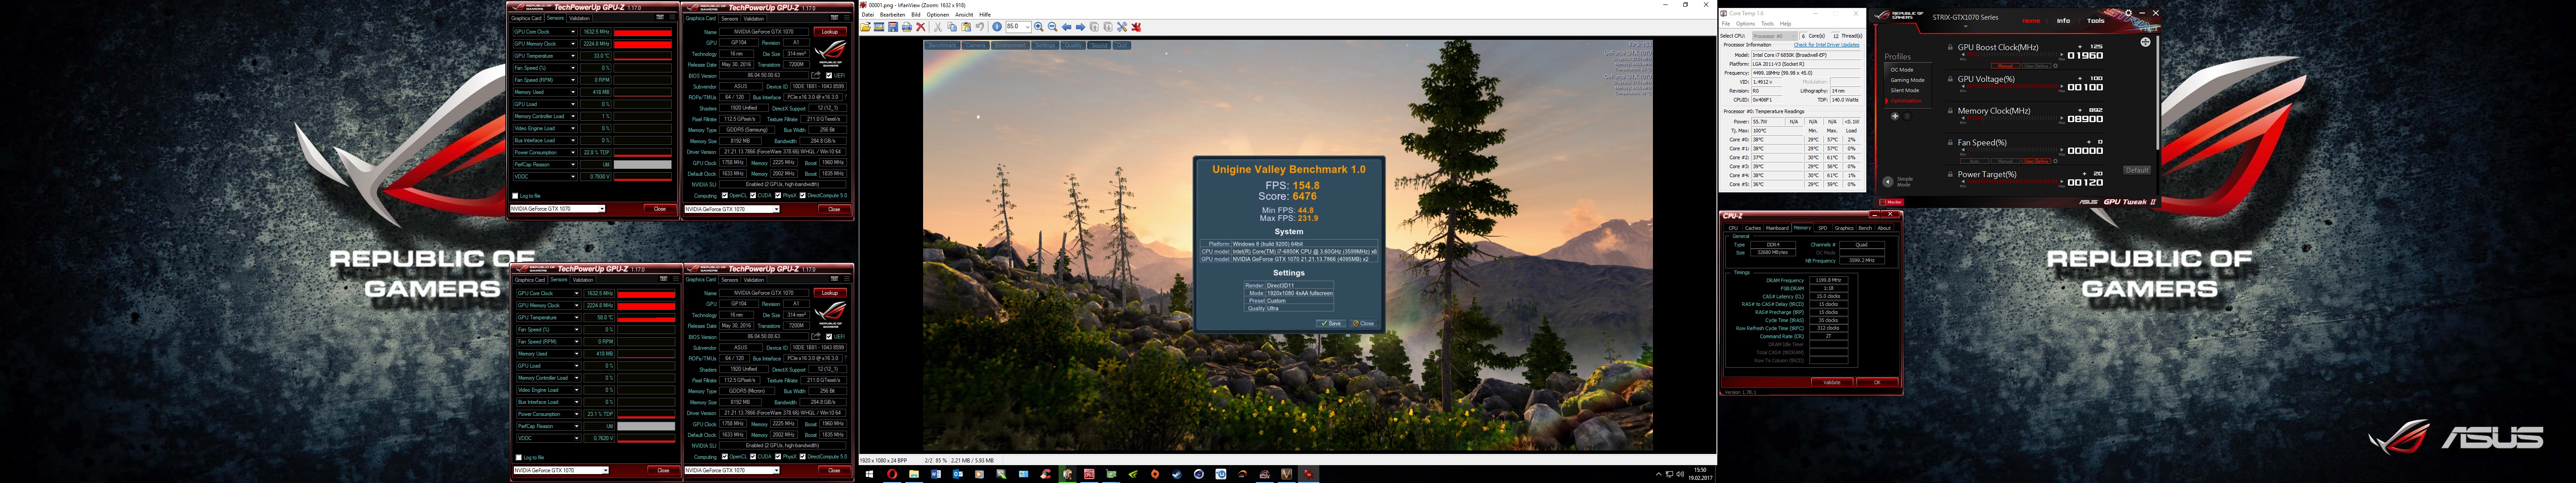Viewport: 2576px width, 483px height.
Task: Zoom out with the magnifier minus icon
Action: click(1053, 27)
